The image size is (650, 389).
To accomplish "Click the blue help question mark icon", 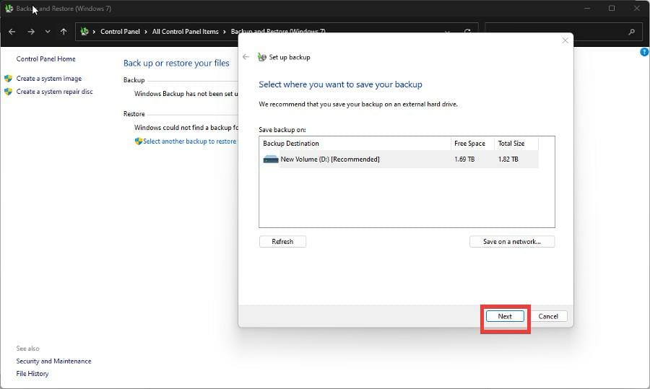I will point(644,53).
